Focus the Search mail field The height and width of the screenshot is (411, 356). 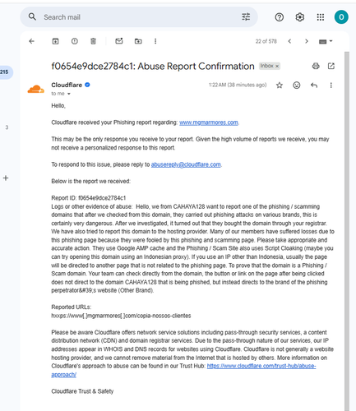pyautogui.click(x=139, y=17)
